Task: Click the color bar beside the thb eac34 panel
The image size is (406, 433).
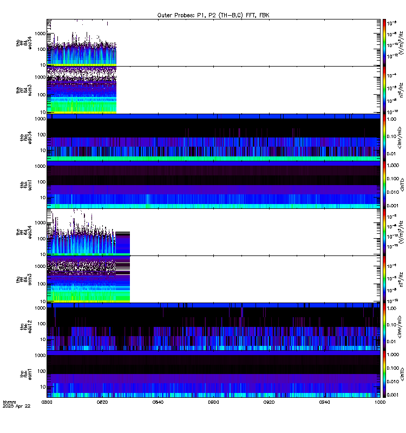Action: point(384,43)
